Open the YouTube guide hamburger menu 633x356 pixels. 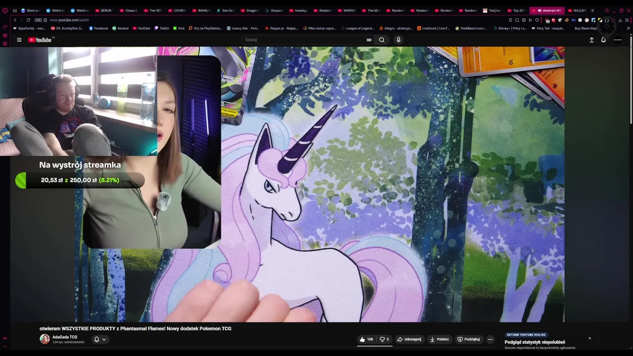point(19,40)
